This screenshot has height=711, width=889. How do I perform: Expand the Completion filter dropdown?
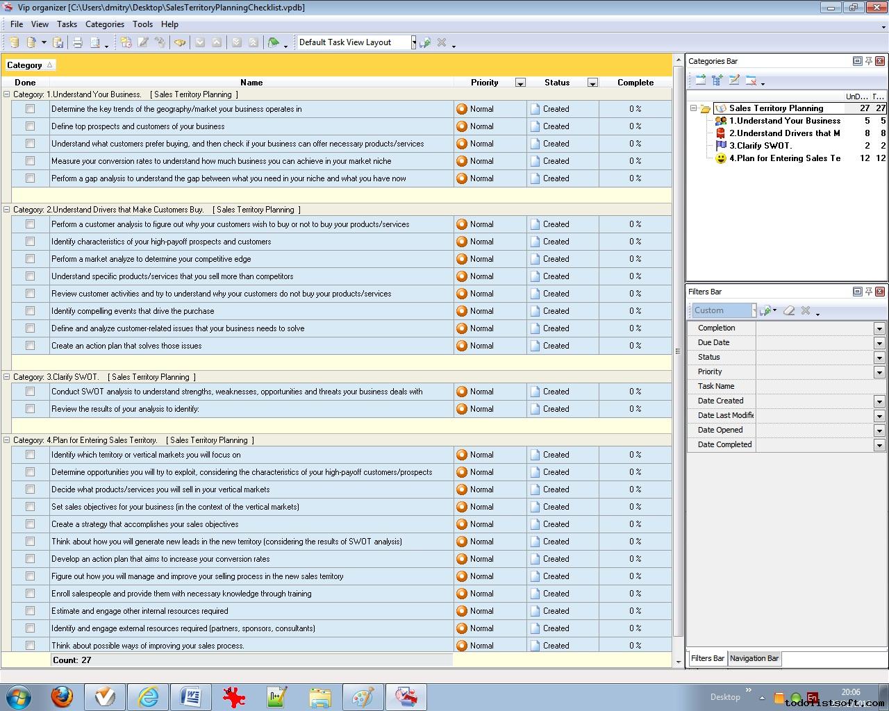coord(879,328)
